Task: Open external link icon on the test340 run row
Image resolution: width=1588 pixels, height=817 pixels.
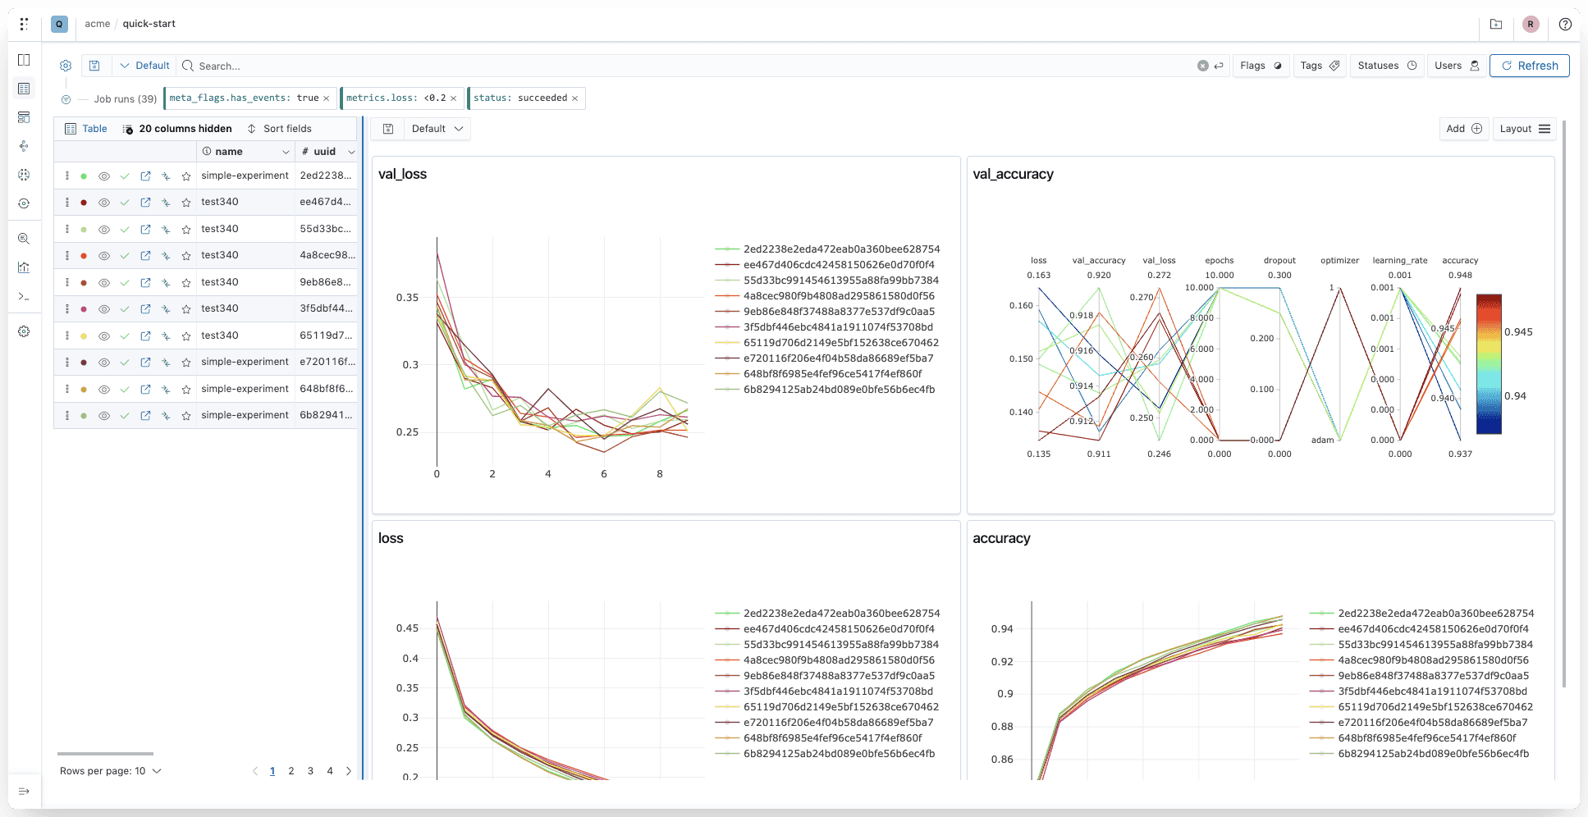Action: click(x=145, y=201)
